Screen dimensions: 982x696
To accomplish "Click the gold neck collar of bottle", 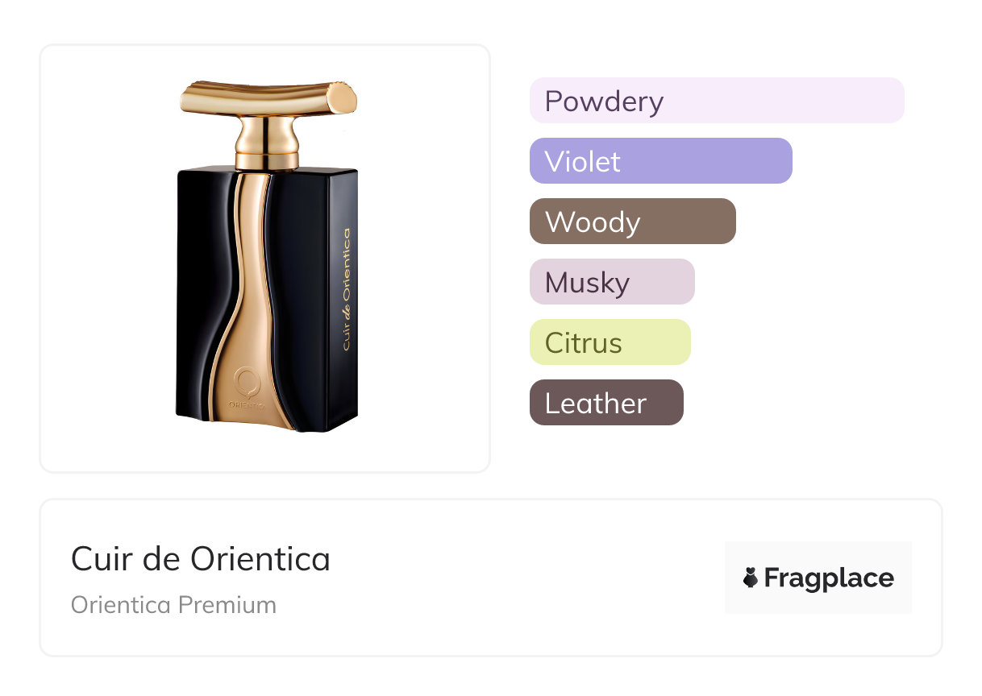I will pos(266,146).
